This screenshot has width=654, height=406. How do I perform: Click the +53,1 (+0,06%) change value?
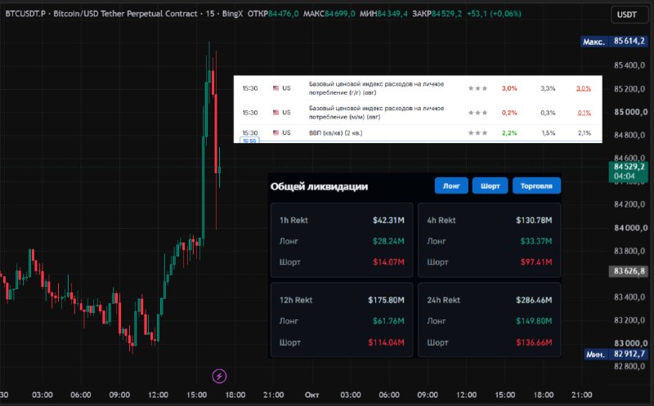[x=494, y=14]
